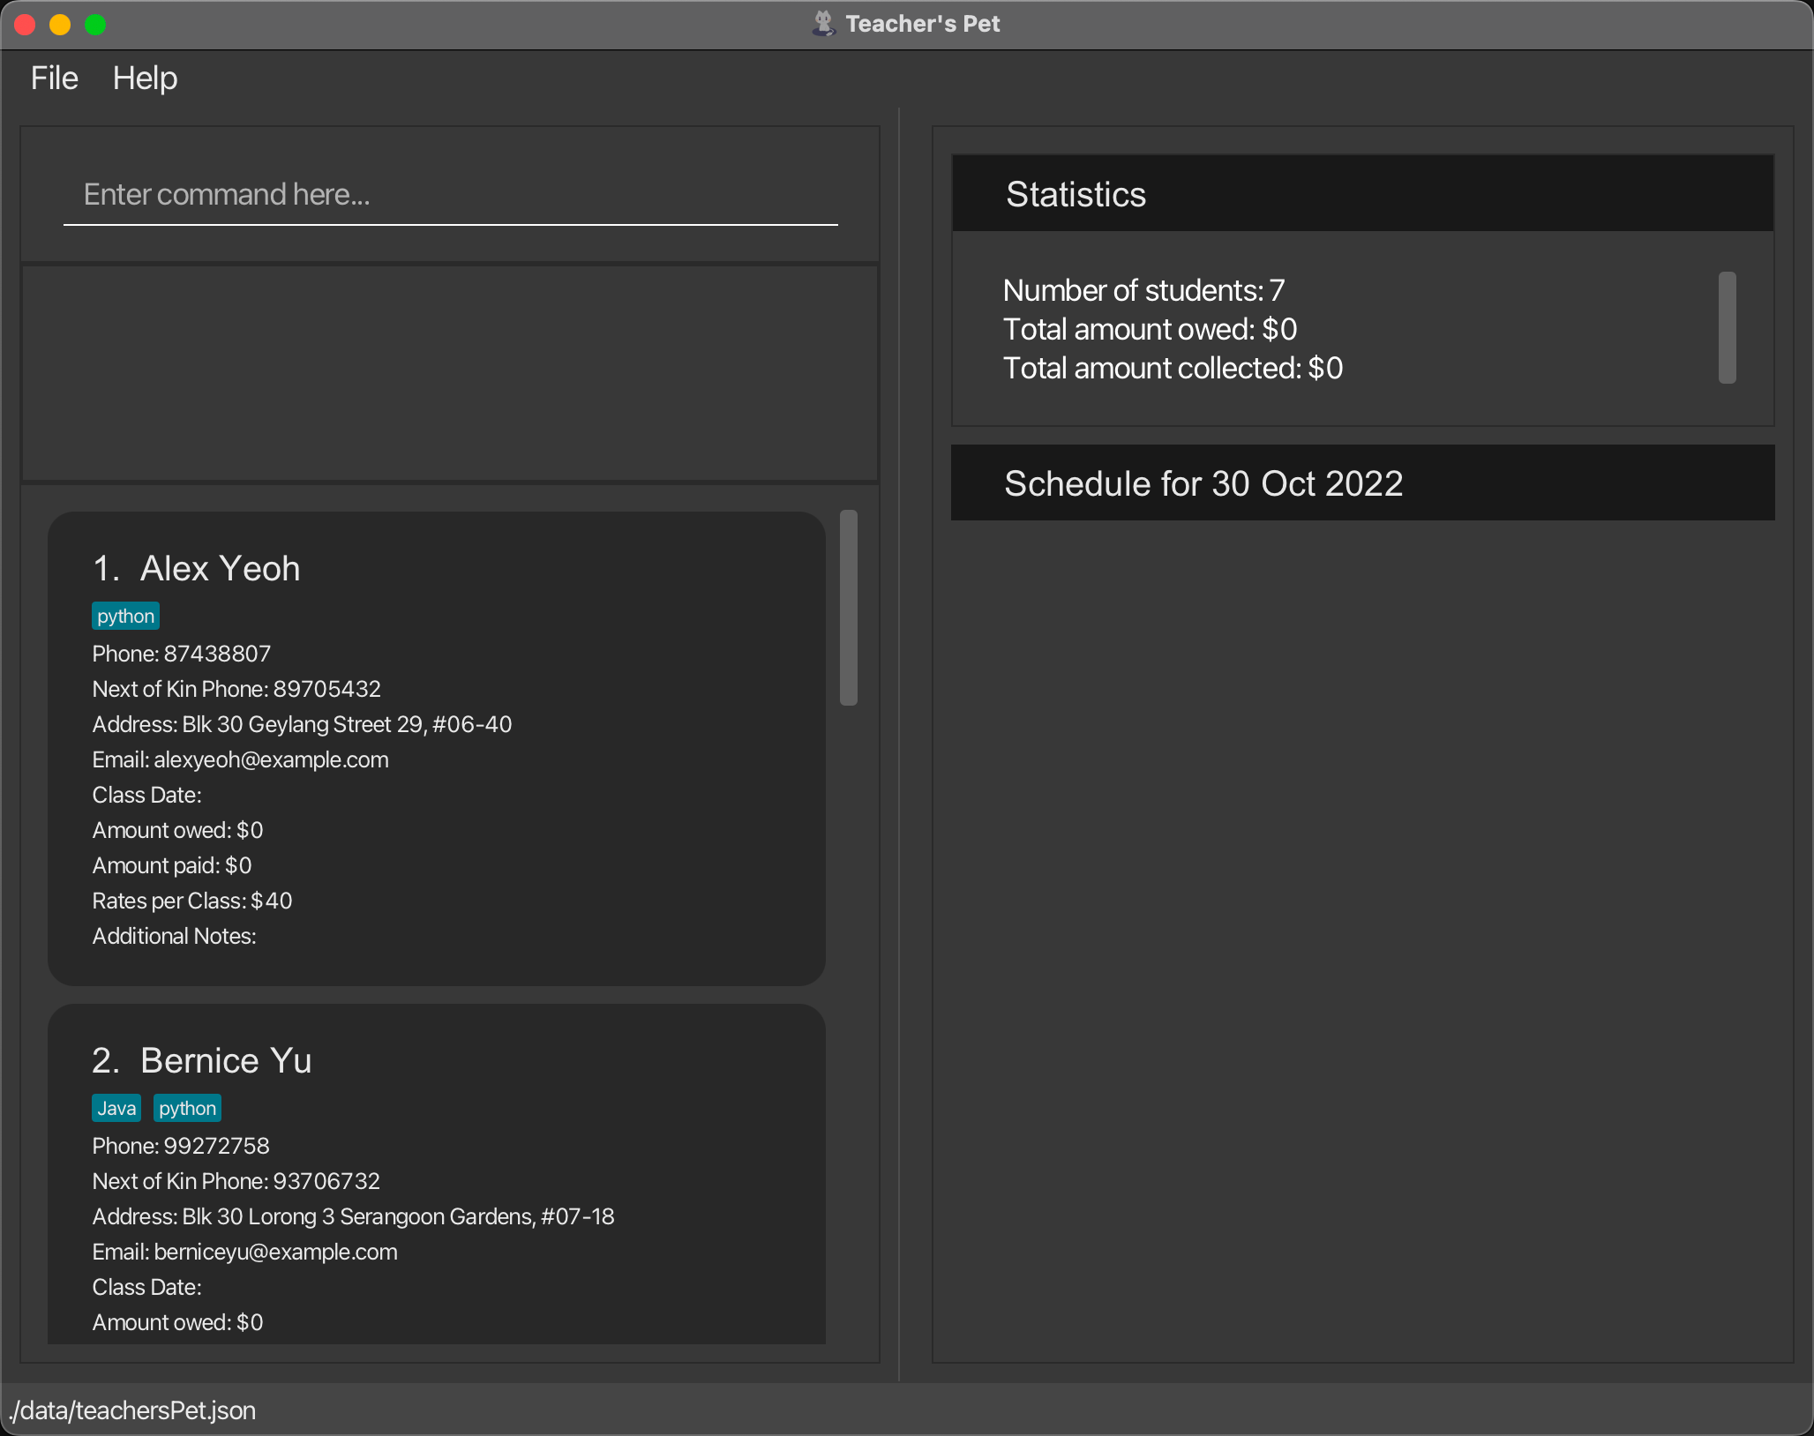Click Bernice Yu's Class Date field
Image resolution: width=1814 pixels, height=1436 pixels.
[x=146, y=1287]
